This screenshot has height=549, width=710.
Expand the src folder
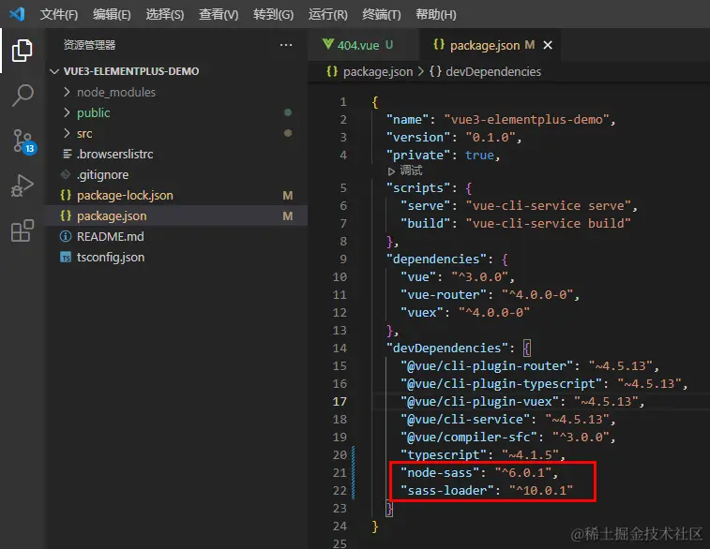[x=176, y=133]
